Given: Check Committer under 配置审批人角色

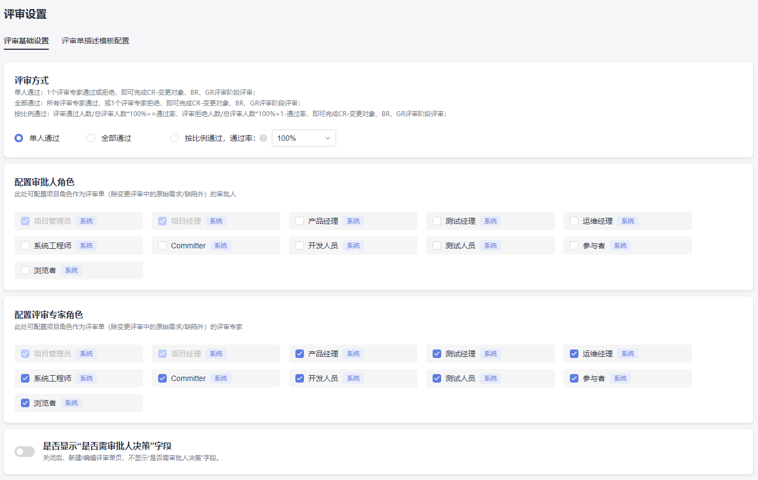Looking at the screenshot, I should (162, 246).
